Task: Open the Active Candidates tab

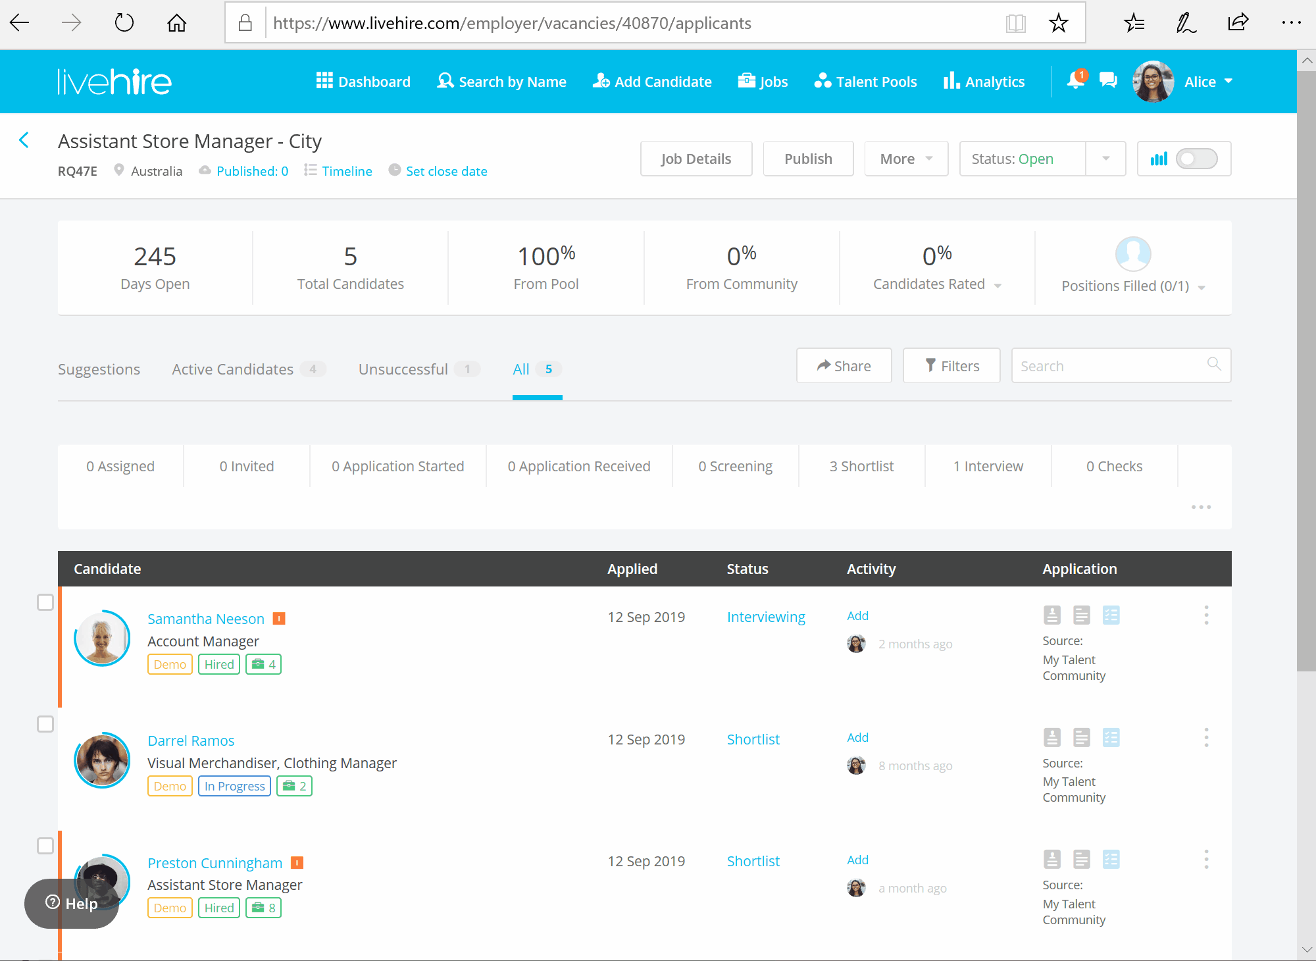Action: click(233, 369)
